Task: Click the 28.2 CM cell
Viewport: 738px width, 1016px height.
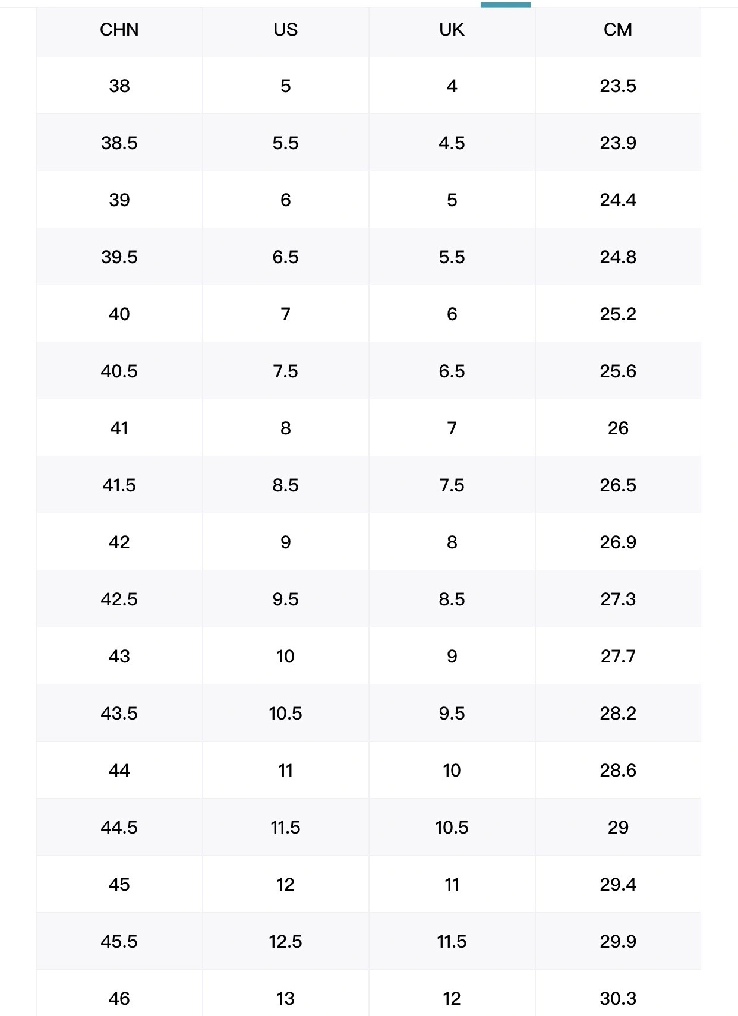Action: [618, 713]
